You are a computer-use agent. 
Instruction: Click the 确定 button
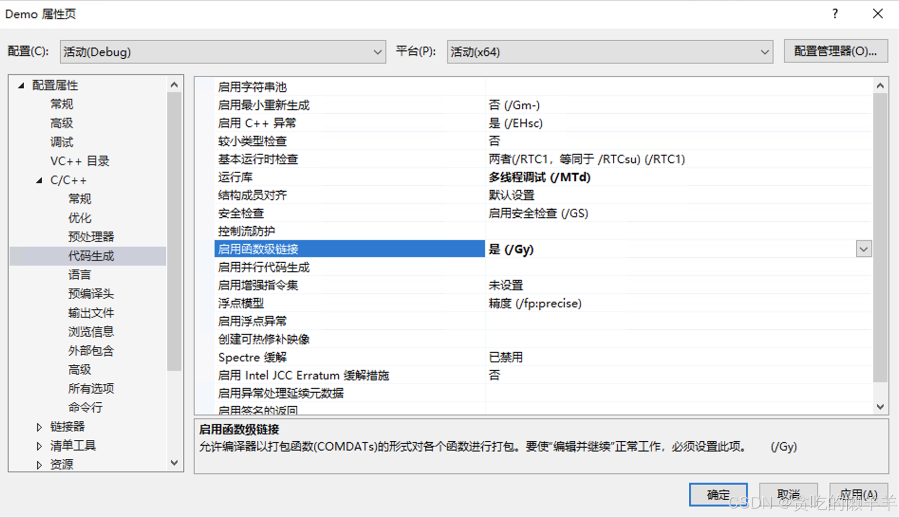(x=718, y=494)
